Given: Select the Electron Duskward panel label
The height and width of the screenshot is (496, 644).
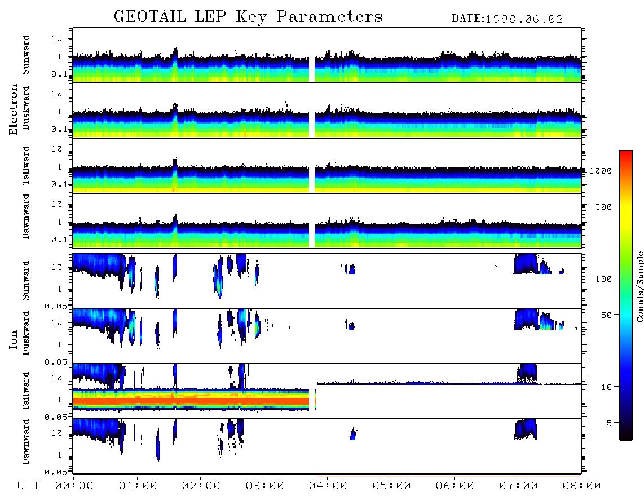Looking at the screenshot, I should [26, 108].
